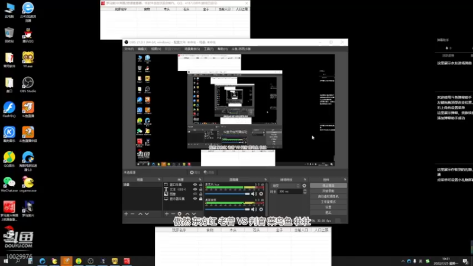Remove source with minus icon in 来源 panel

point(173,214)
